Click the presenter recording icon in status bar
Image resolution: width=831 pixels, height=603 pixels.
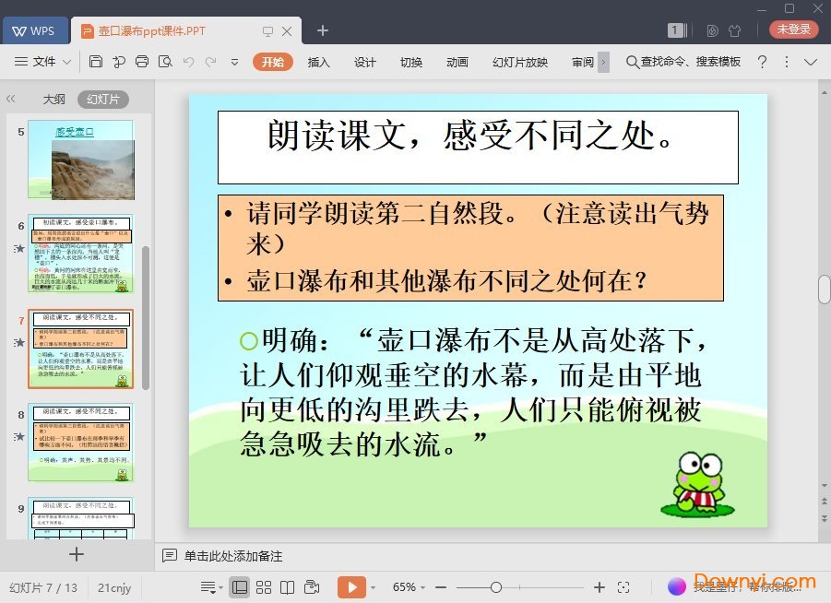(312, 587)
